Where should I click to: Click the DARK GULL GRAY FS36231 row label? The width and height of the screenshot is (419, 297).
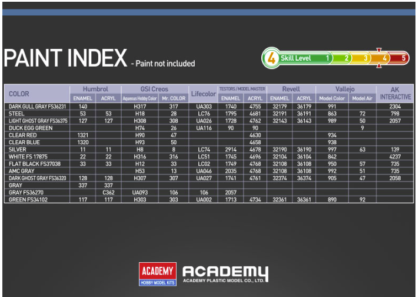pos(37,107)
